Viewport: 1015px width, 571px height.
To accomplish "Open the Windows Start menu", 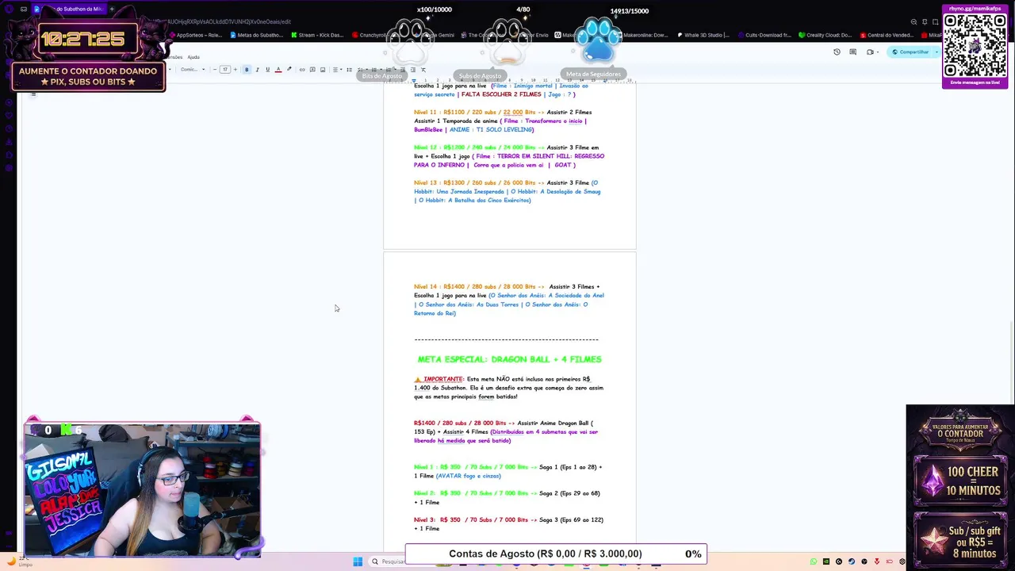I will [358, 561].
